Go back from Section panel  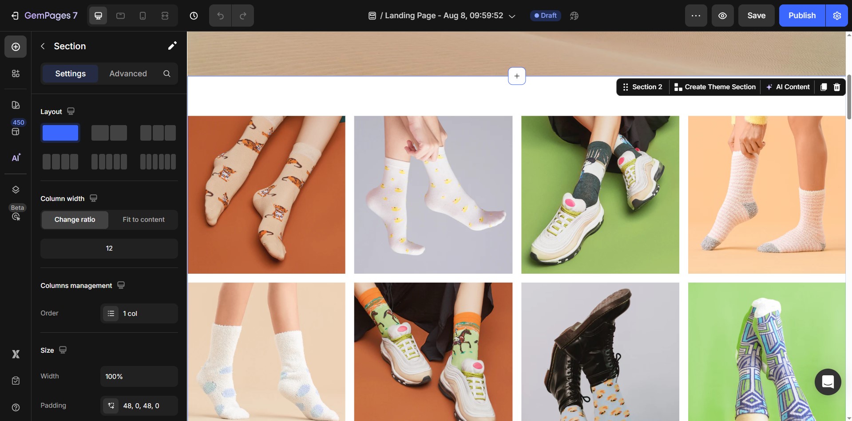[43, 46]
